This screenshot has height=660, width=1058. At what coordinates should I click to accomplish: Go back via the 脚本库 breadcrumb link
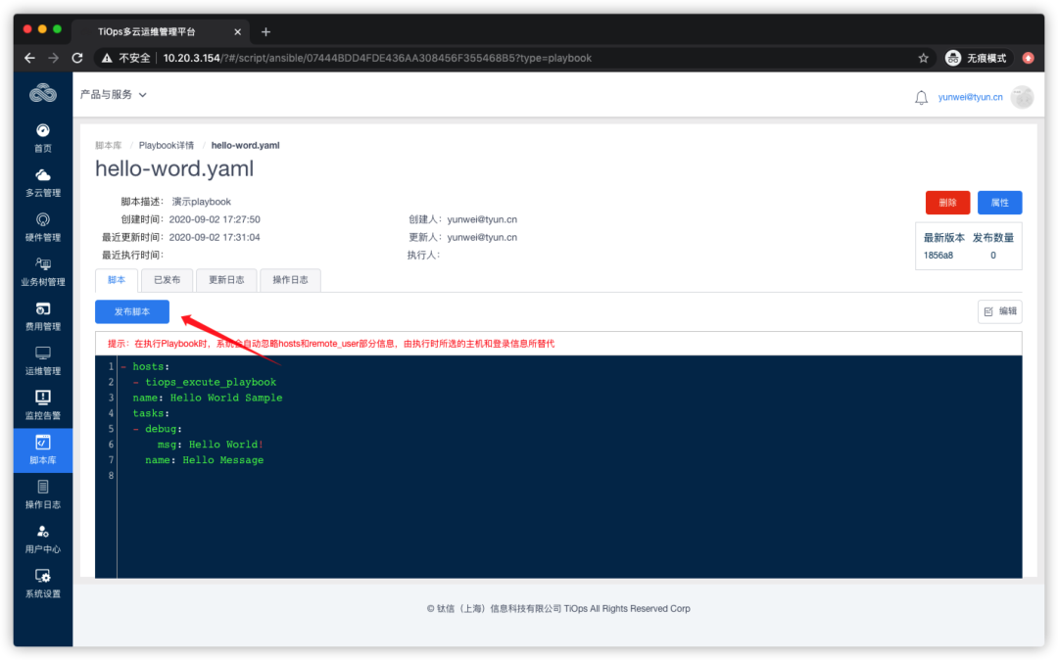[107, 144]
